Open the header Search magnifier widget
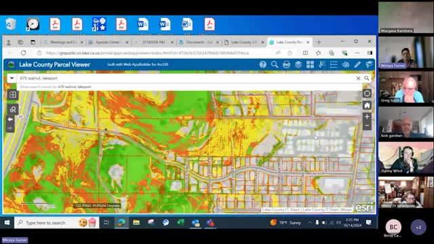 pyautogui.click(x=275, y=64)
